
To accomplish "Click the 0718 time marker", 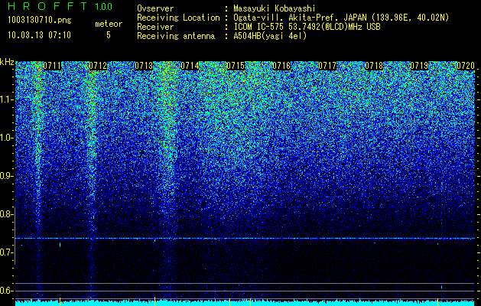I will pos(374,66).
